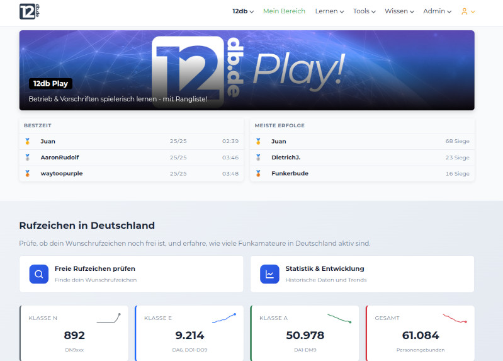Click time value 03:46
The width and height of the screenshot is (503, 361).
[230, 158]
